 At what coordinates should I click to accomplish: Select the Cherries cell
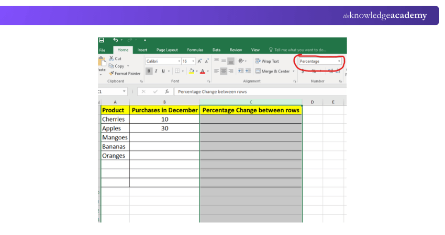click(115, 119)
